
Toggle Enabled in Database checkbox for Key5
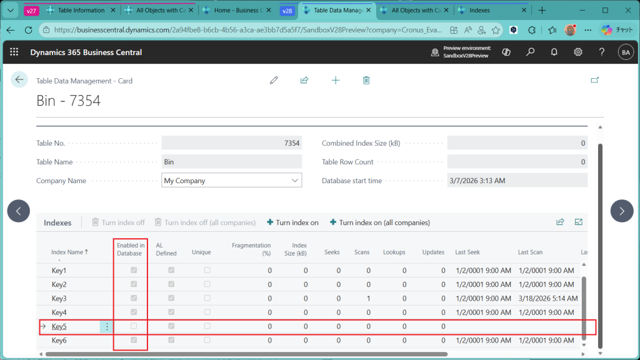click(x=134, y=326)
